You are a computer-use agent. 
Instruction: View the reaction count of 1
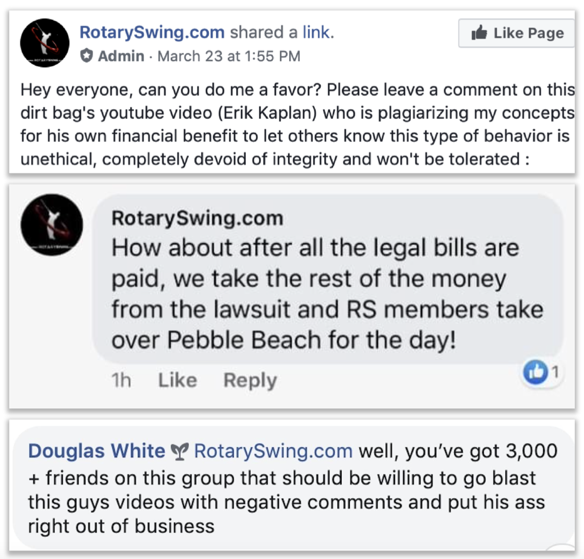(555, 372)
